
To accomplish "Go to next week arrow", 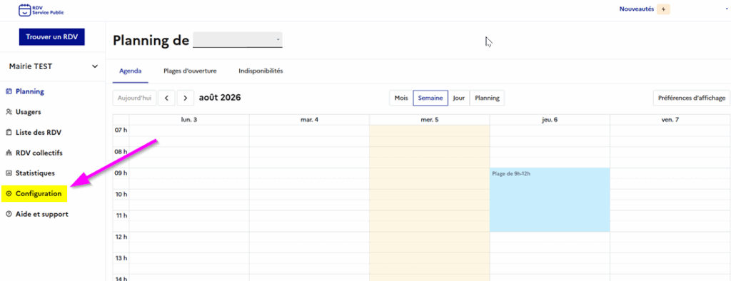I will 186,98.
